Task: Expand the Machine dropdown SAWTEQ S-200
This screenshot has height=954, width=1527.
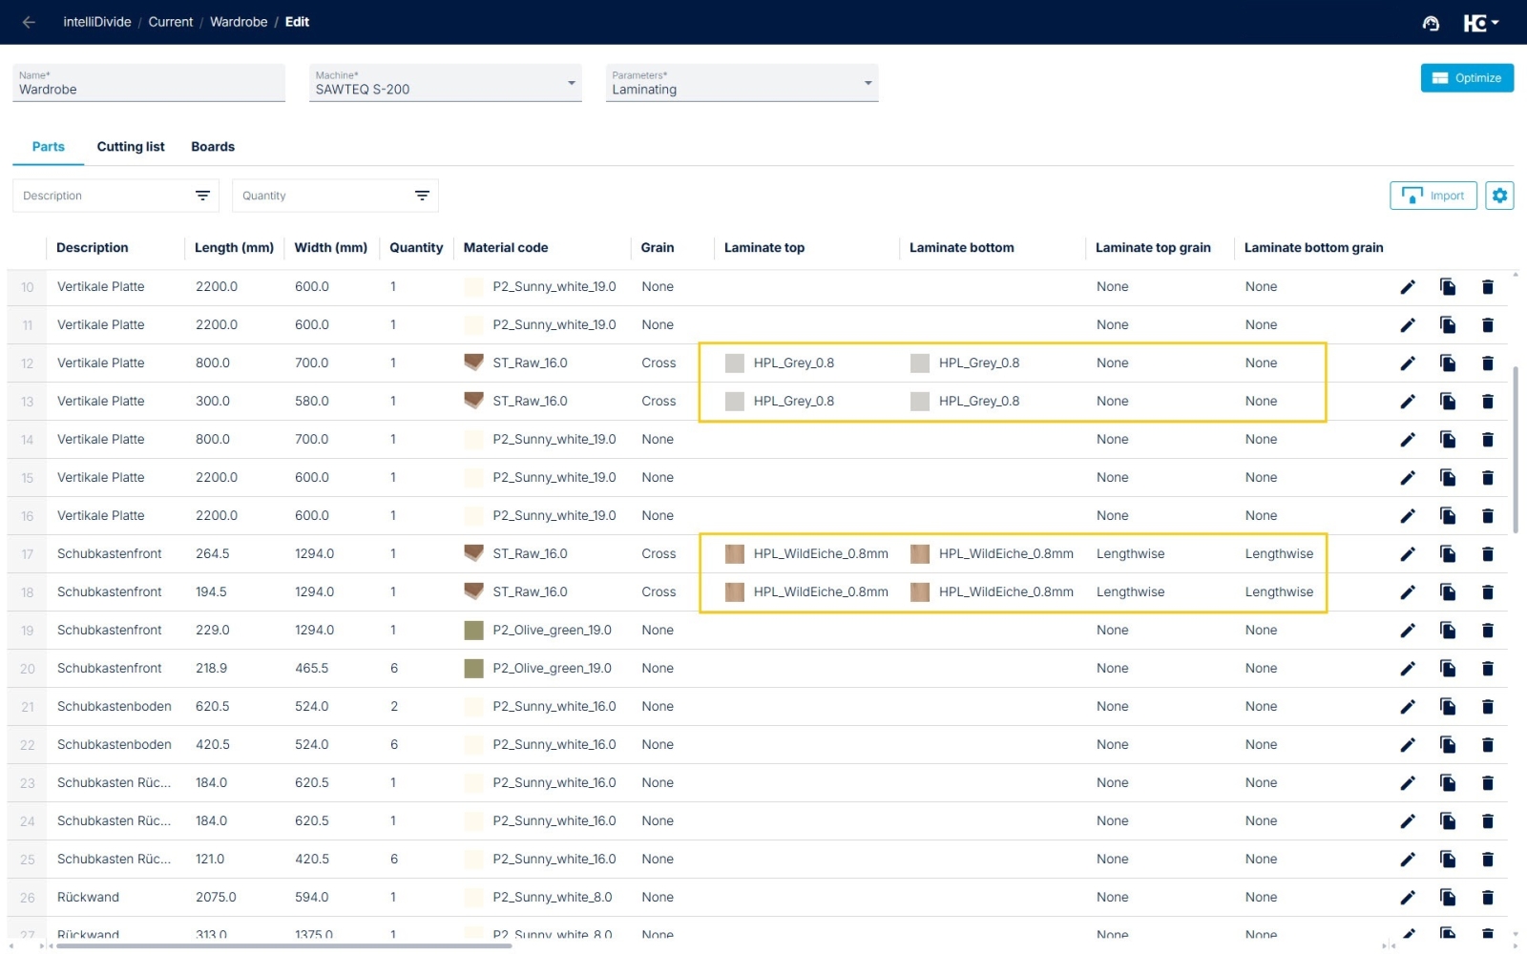Action: pyautogui.click(x=571, y=83)
